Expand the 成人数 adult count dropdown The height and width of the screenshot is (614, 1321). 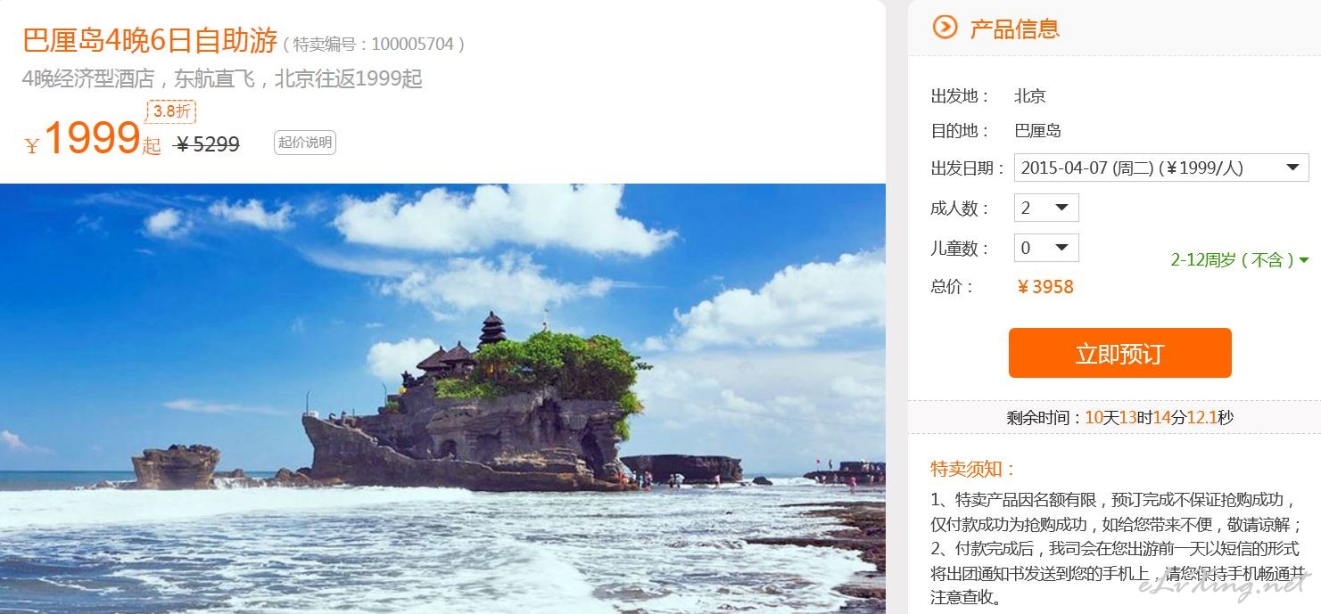(x=1046, y=208)
